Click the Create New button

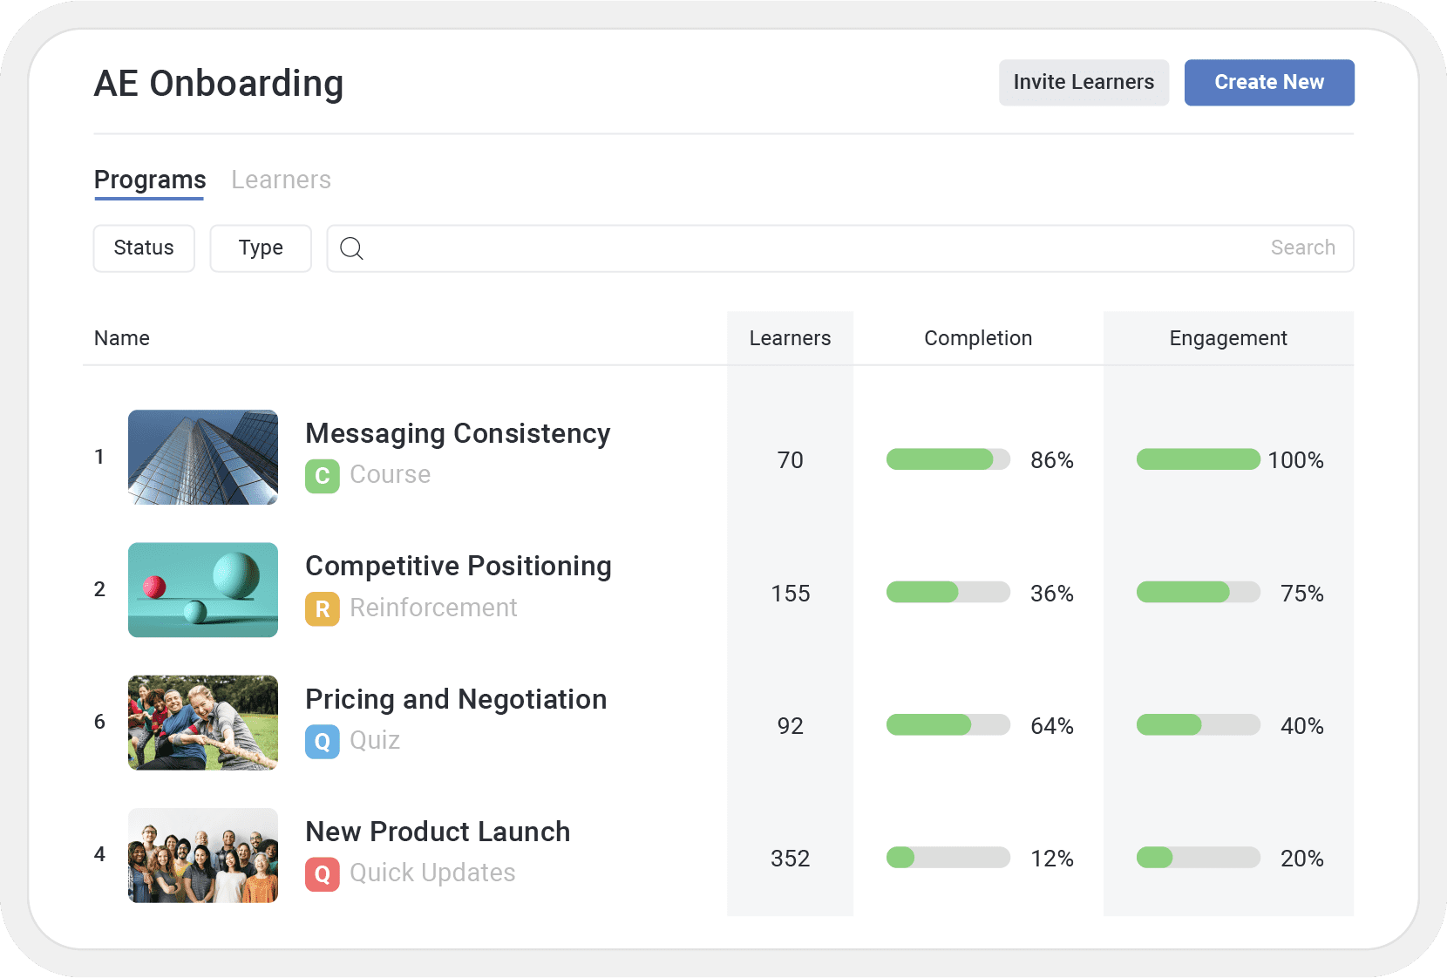(1268, 82)
